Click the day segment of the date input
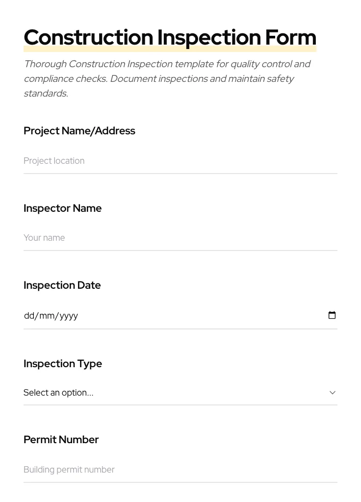Image resolution: width=361 pixels, height=502 pixels. tap(29, 315)
